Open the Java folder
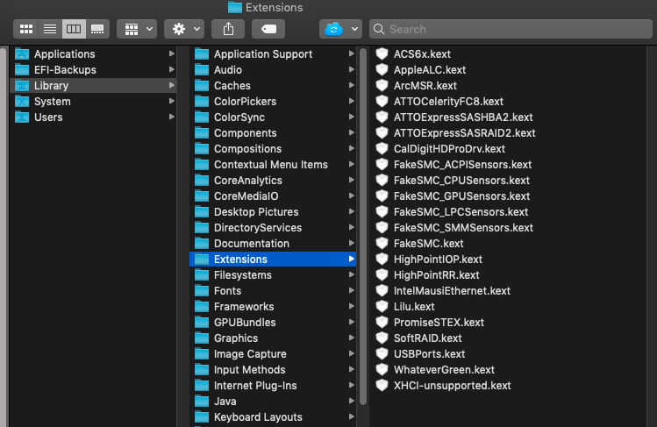 click(273, 402)
